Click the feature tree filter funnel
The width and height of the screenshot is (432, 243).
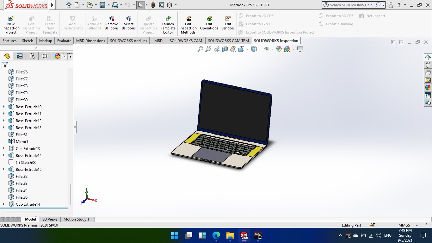tap(5, 65)
